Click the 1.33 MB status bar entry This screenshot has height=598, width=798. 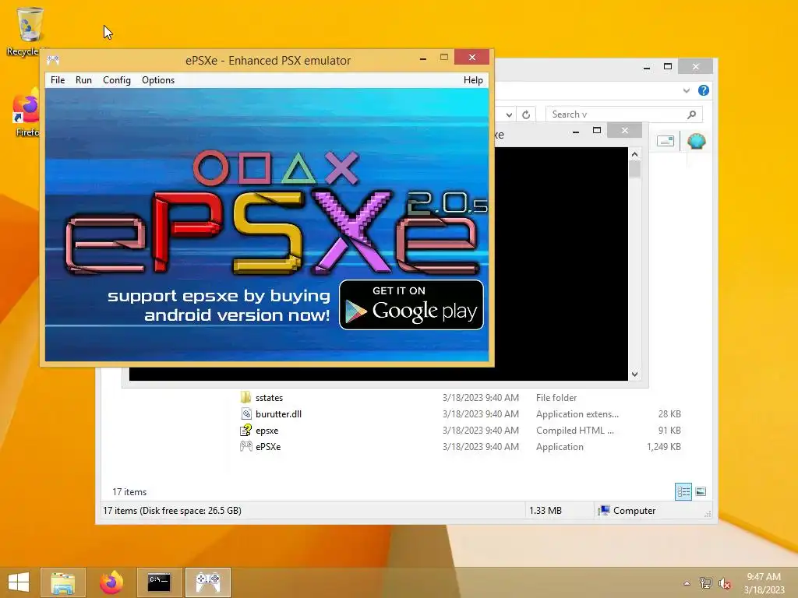pos(545,511)
